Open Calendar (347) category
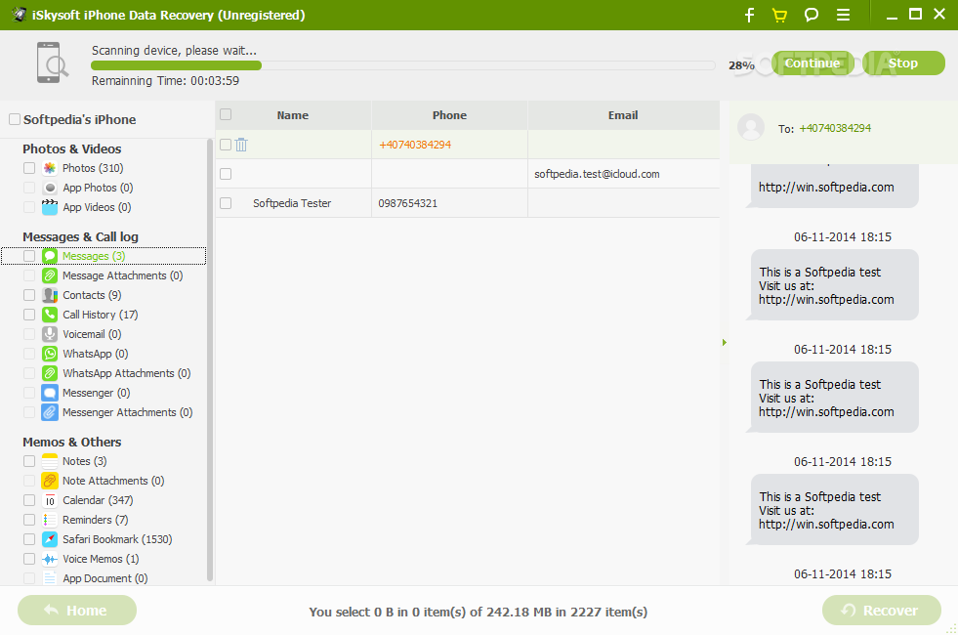 point(98,500)
